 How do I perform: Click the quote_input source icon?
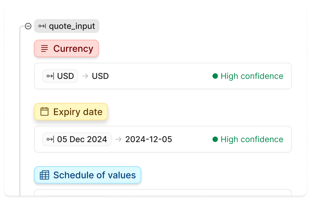(x=42, y=26)
